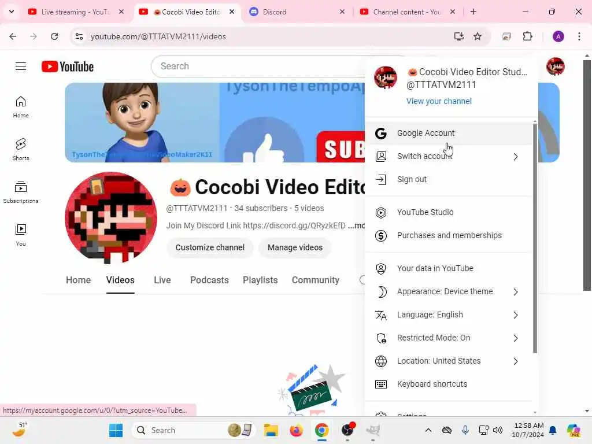Switch to the channel Home tab
592x444 pixels.
click(78, 280)
